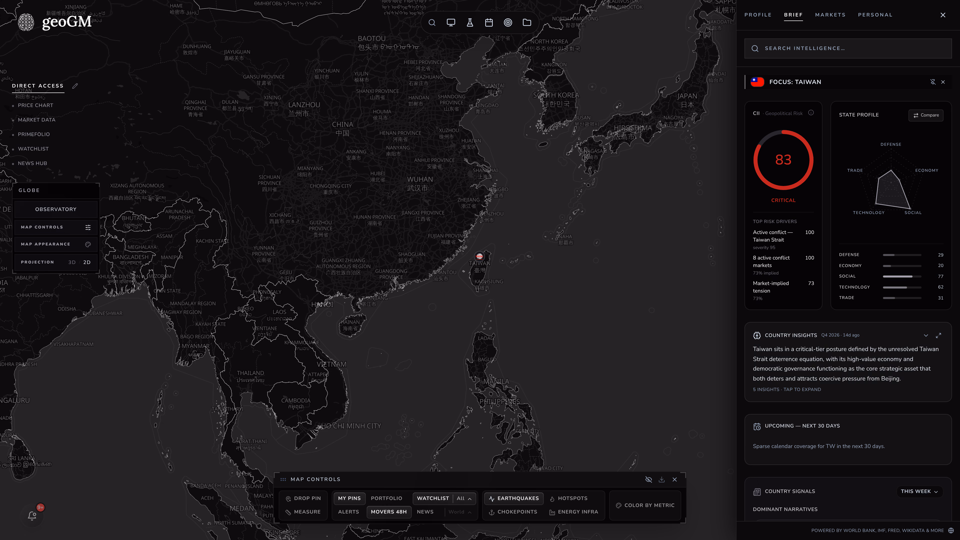Open Map Appearance palette icon
Screen dimensions: 960x540
click(88, 244)
